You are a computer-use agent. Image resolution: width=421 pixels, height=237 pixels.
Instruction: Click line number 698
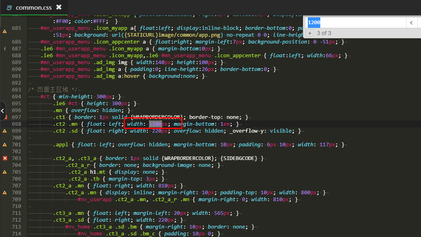[x=17, y=124]
